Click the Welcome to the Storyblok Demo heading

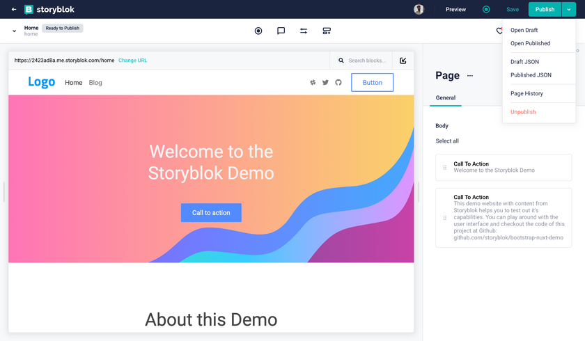point(211,162)
